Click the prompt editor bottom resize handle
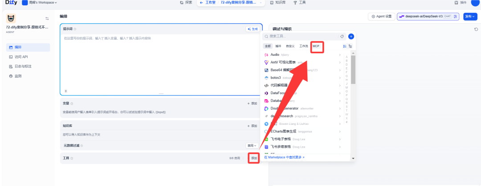481x186 pixels. 161,94
